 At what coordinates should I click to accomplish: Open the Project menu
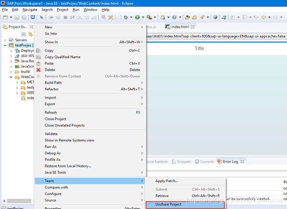point(62,10)
